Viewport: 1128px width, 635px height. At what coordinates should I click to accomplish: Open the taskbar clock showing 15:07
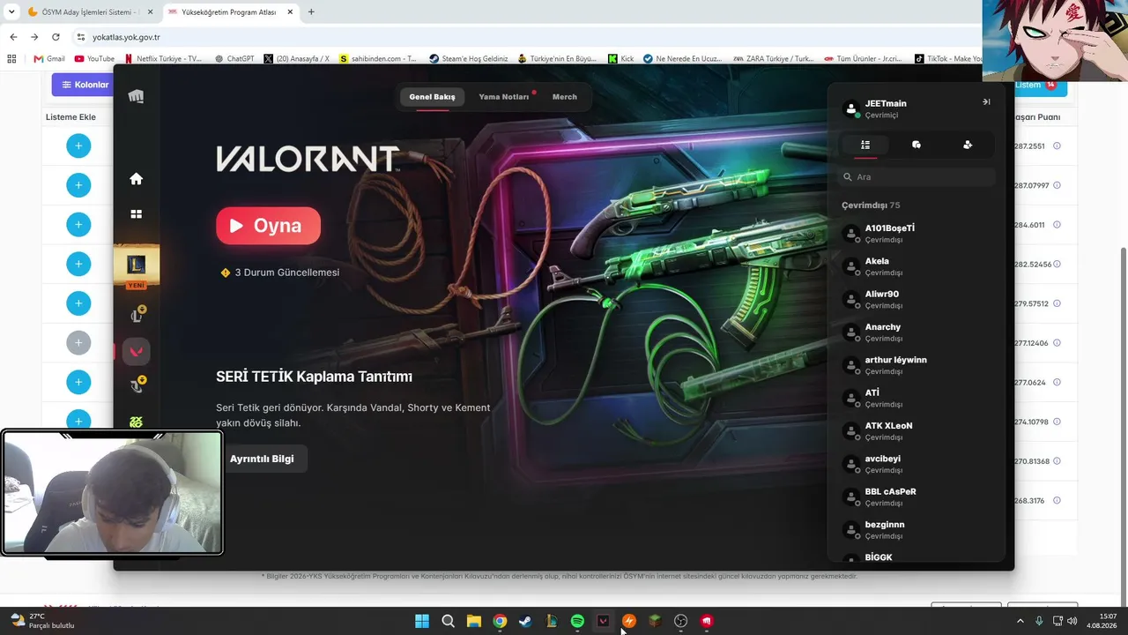tap(1102, 621)
